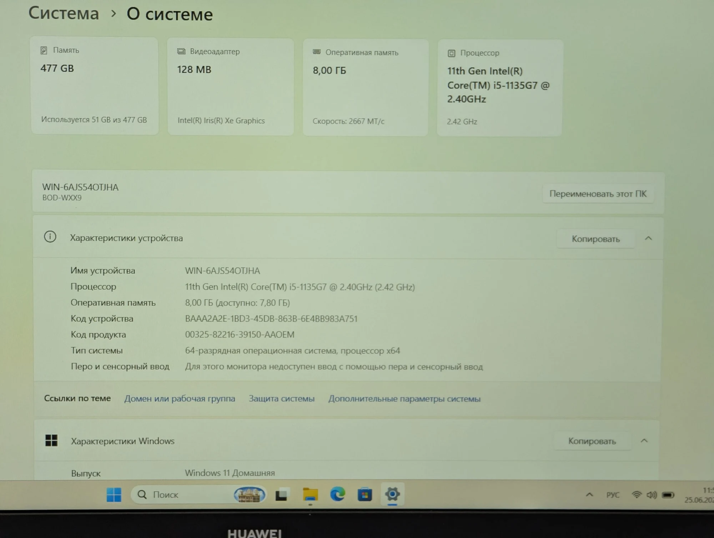Click the Процессор card icon

coord(451,53)
